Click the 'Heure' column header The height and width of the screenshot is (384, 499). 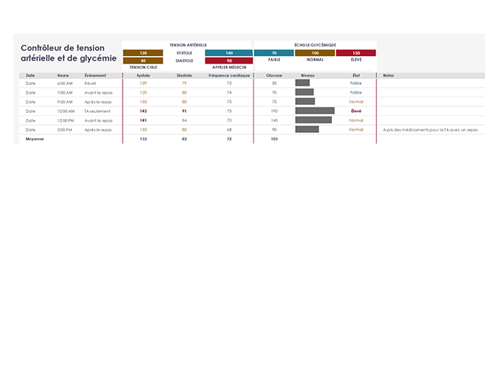[63, 75]
